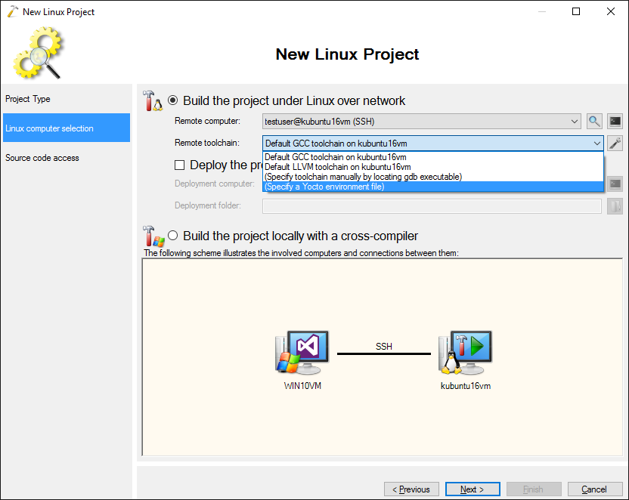The width and height of the screenshot is (629, 500).
Task: Click the WIN10VM computer icon in diagram
Action: 302,352
